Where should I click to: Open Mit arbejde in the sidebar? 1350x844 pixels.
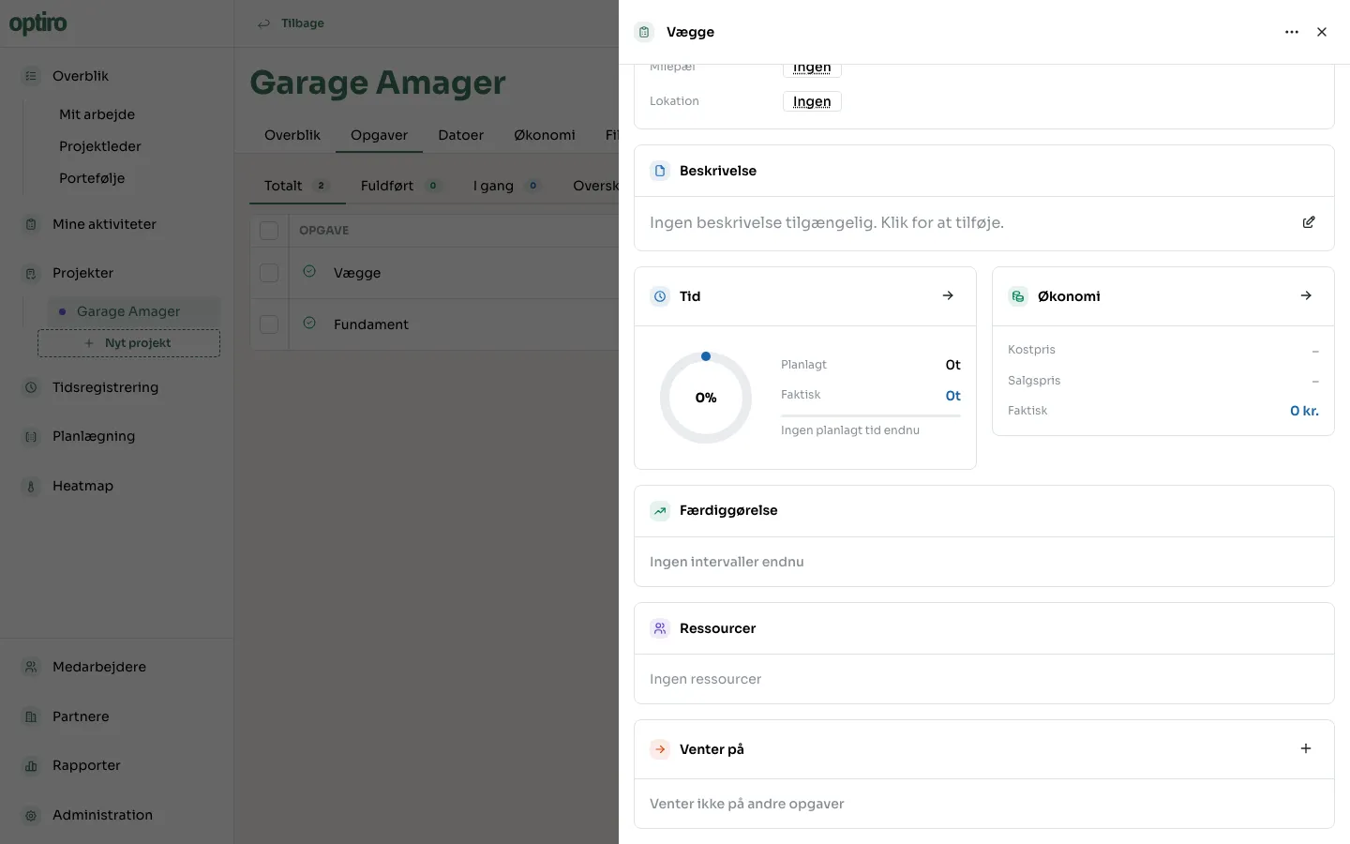(97, 114)
